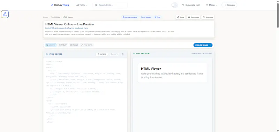Image resolution: width=279 pixels, height=132 pixels.
Task: Click the wrench icon in OnboxTools logo
Action: point(52,5)
